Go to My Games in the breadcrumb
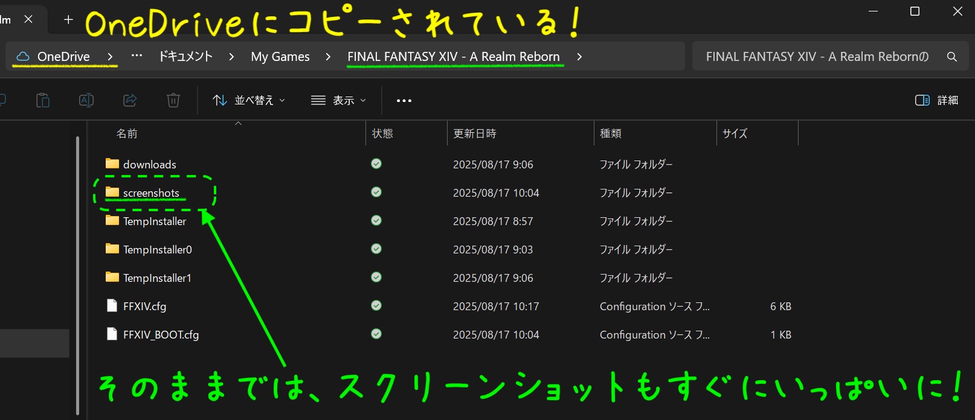Image resolution: width=975 pixels, height=420 pixels. point(280,57)
